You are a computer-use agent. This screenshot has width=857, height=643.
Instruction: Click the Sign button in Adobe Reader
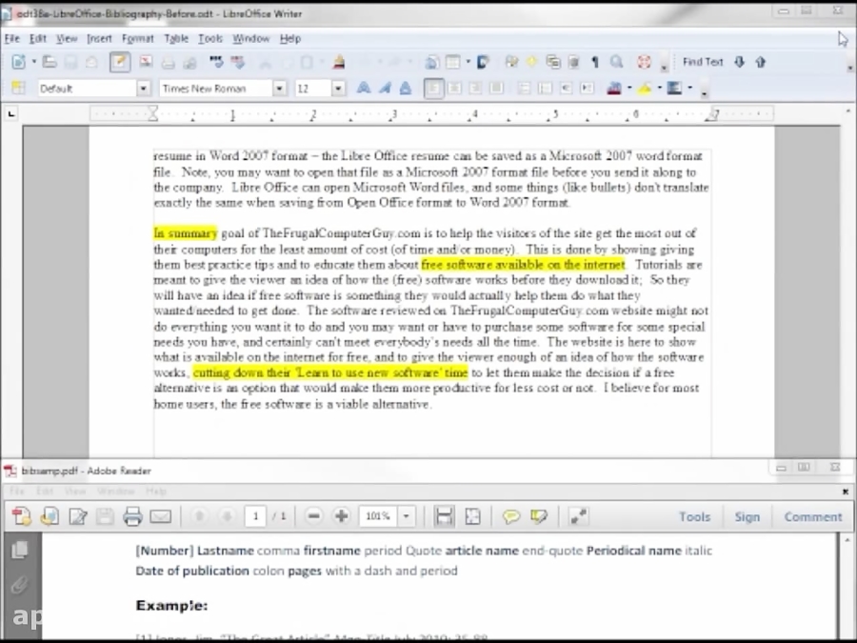point(747,516)
